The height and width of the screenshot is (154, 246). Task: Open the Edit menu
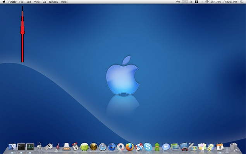29,2
